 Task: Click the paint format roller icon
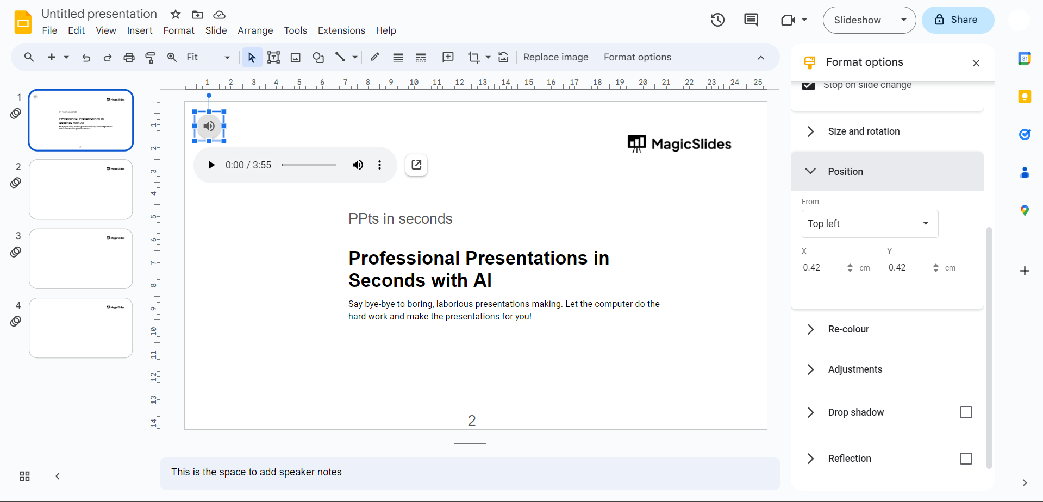click(x=151, y=58)
